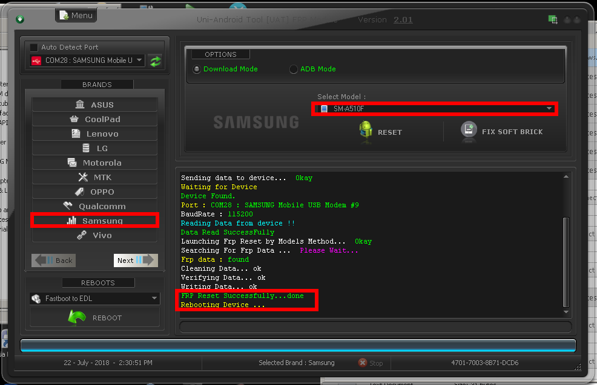Click the 'FRP Reset Successfully...done' log line
The height and width of the screenshot is (385, 597).
coord(242,296)
